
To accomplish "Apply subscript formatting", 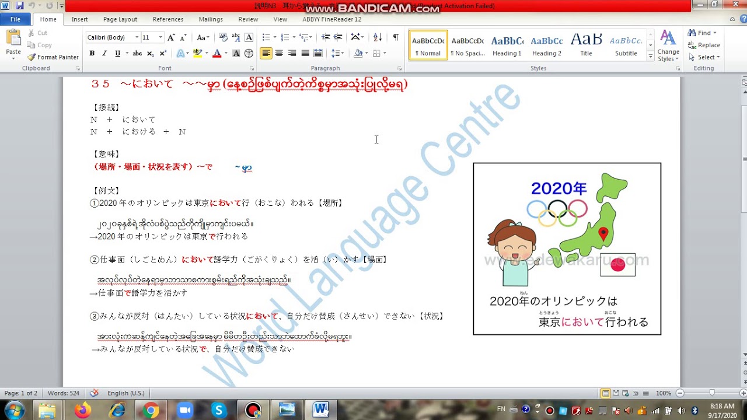I will point(150,53).
